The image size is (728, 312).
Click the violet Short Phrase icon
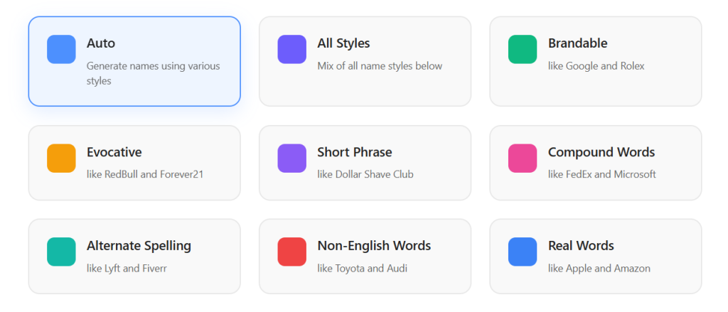[292, 158]
